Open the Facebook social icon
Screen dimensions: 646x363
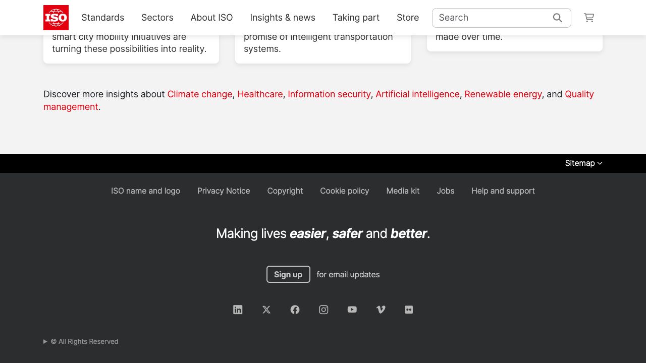click(x=295, y=310)
